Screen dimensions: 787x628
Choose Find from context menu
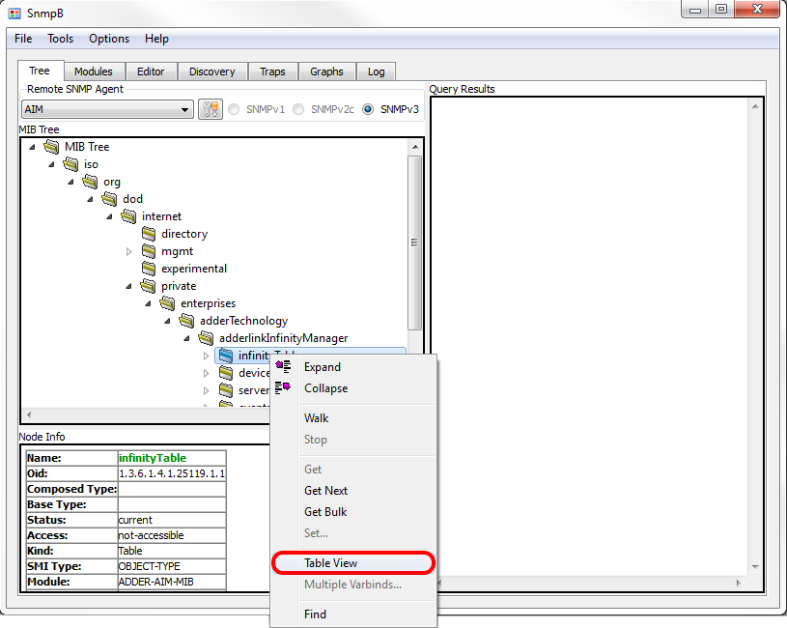352,614
